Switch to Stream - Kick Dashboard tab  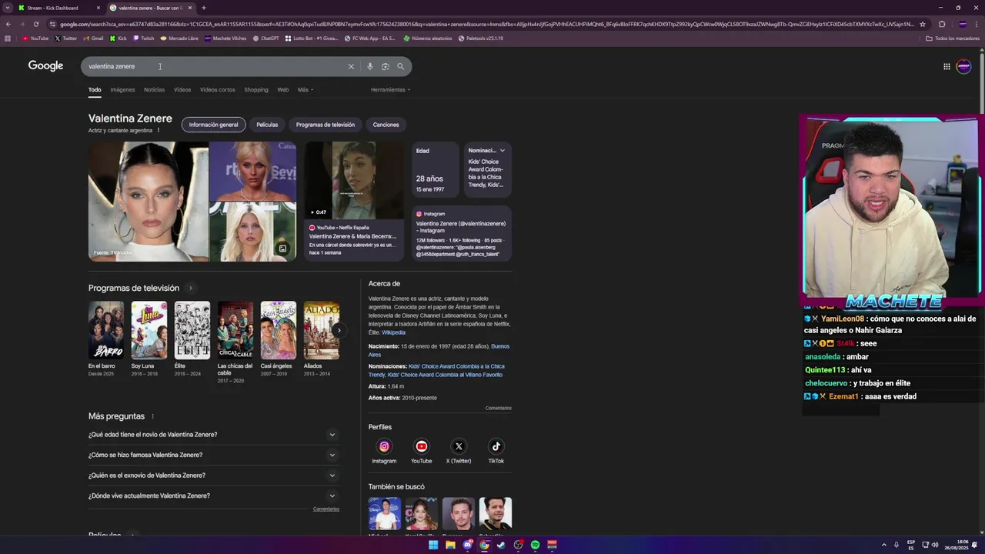click(x=58, y=8)
